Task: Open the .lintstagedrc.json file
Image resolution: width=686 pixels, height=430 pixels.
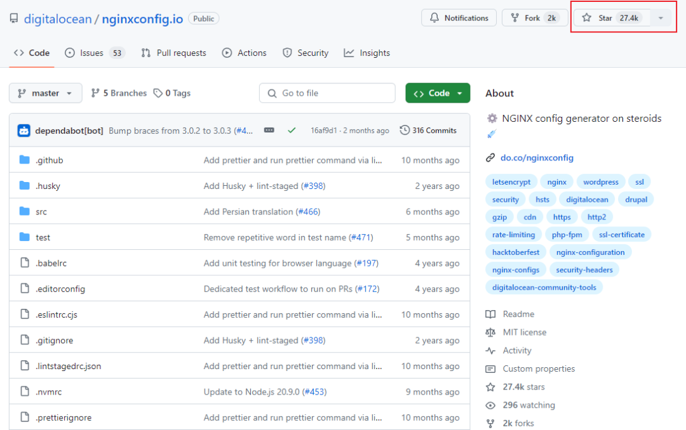Action: [x=68, y=367]
